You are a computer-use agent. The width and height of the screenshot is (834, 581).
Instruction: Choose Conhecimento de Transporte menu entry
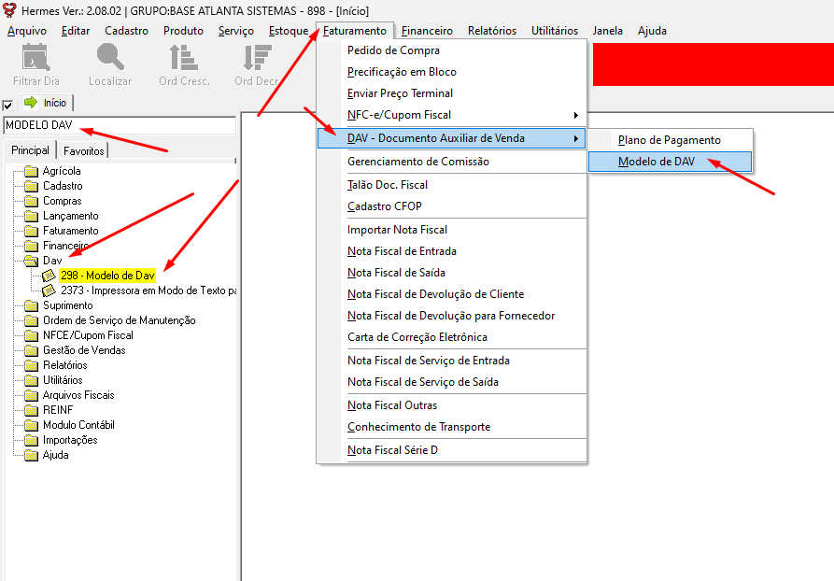452,427
